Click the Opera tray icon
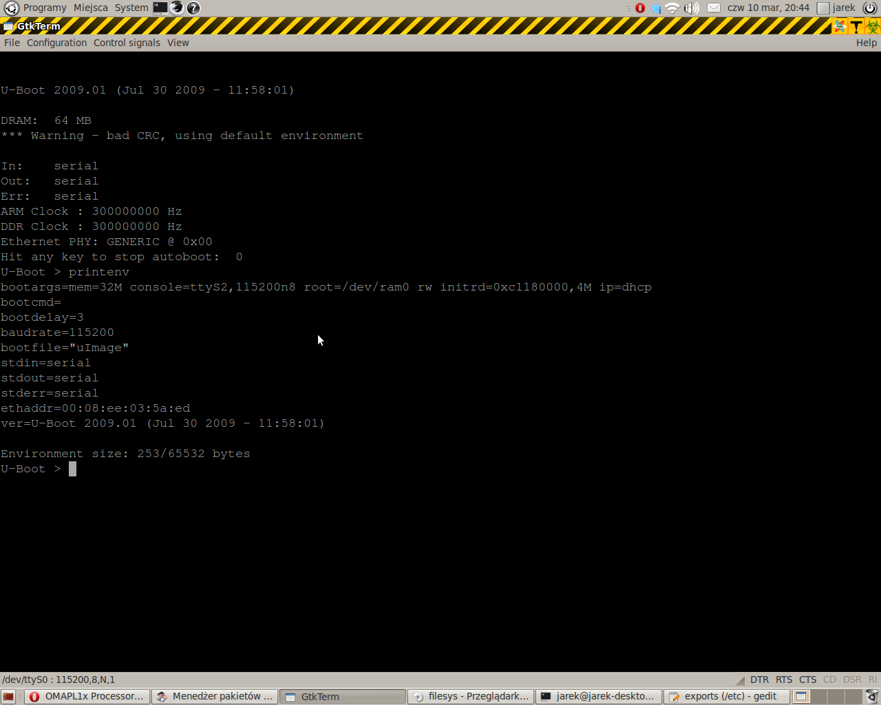 tap(640, 8)
